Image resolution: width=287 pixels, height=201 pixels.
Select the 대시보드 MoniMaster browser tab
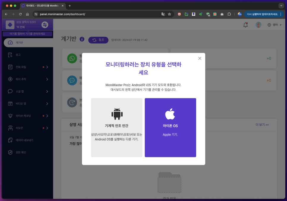[42, 6]
